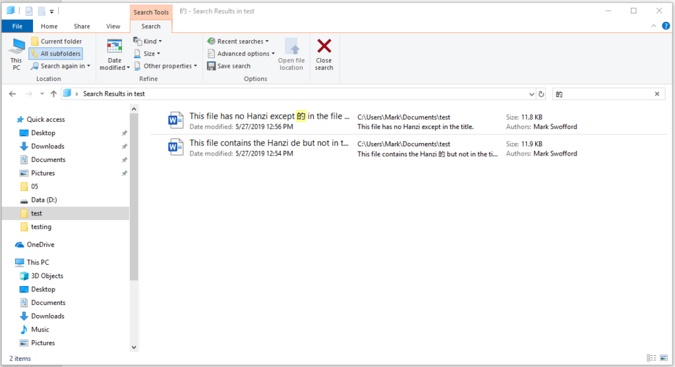Open the 05 folder
Image resolution: width=675 pixels, height=367 pixels.
click(34, 186)
